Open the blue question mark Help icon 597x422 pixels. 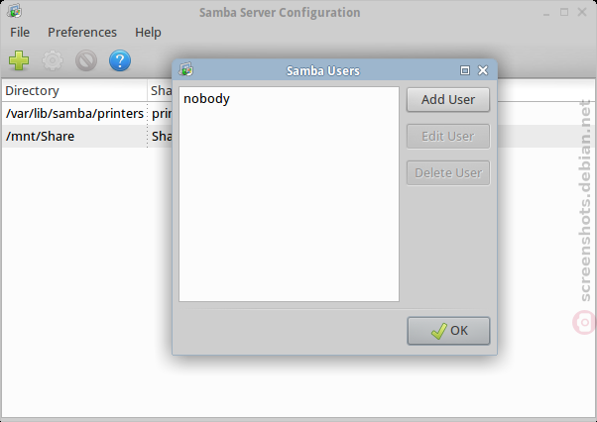pos(120,60)
